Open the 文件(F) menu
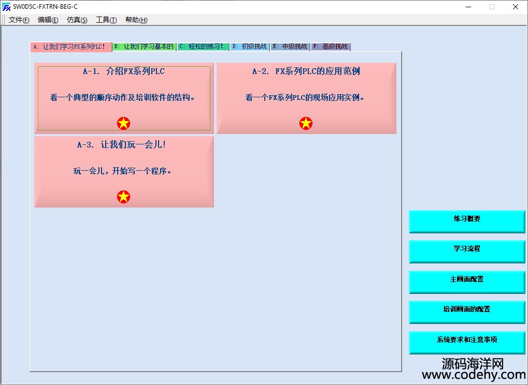 coord(19,20)
